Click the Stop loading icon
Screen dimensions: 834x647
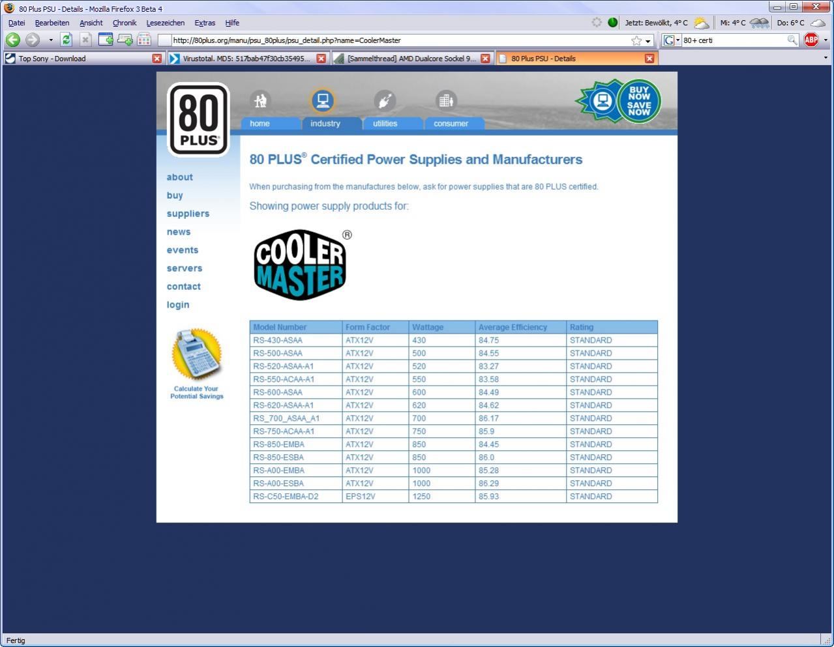85,40
